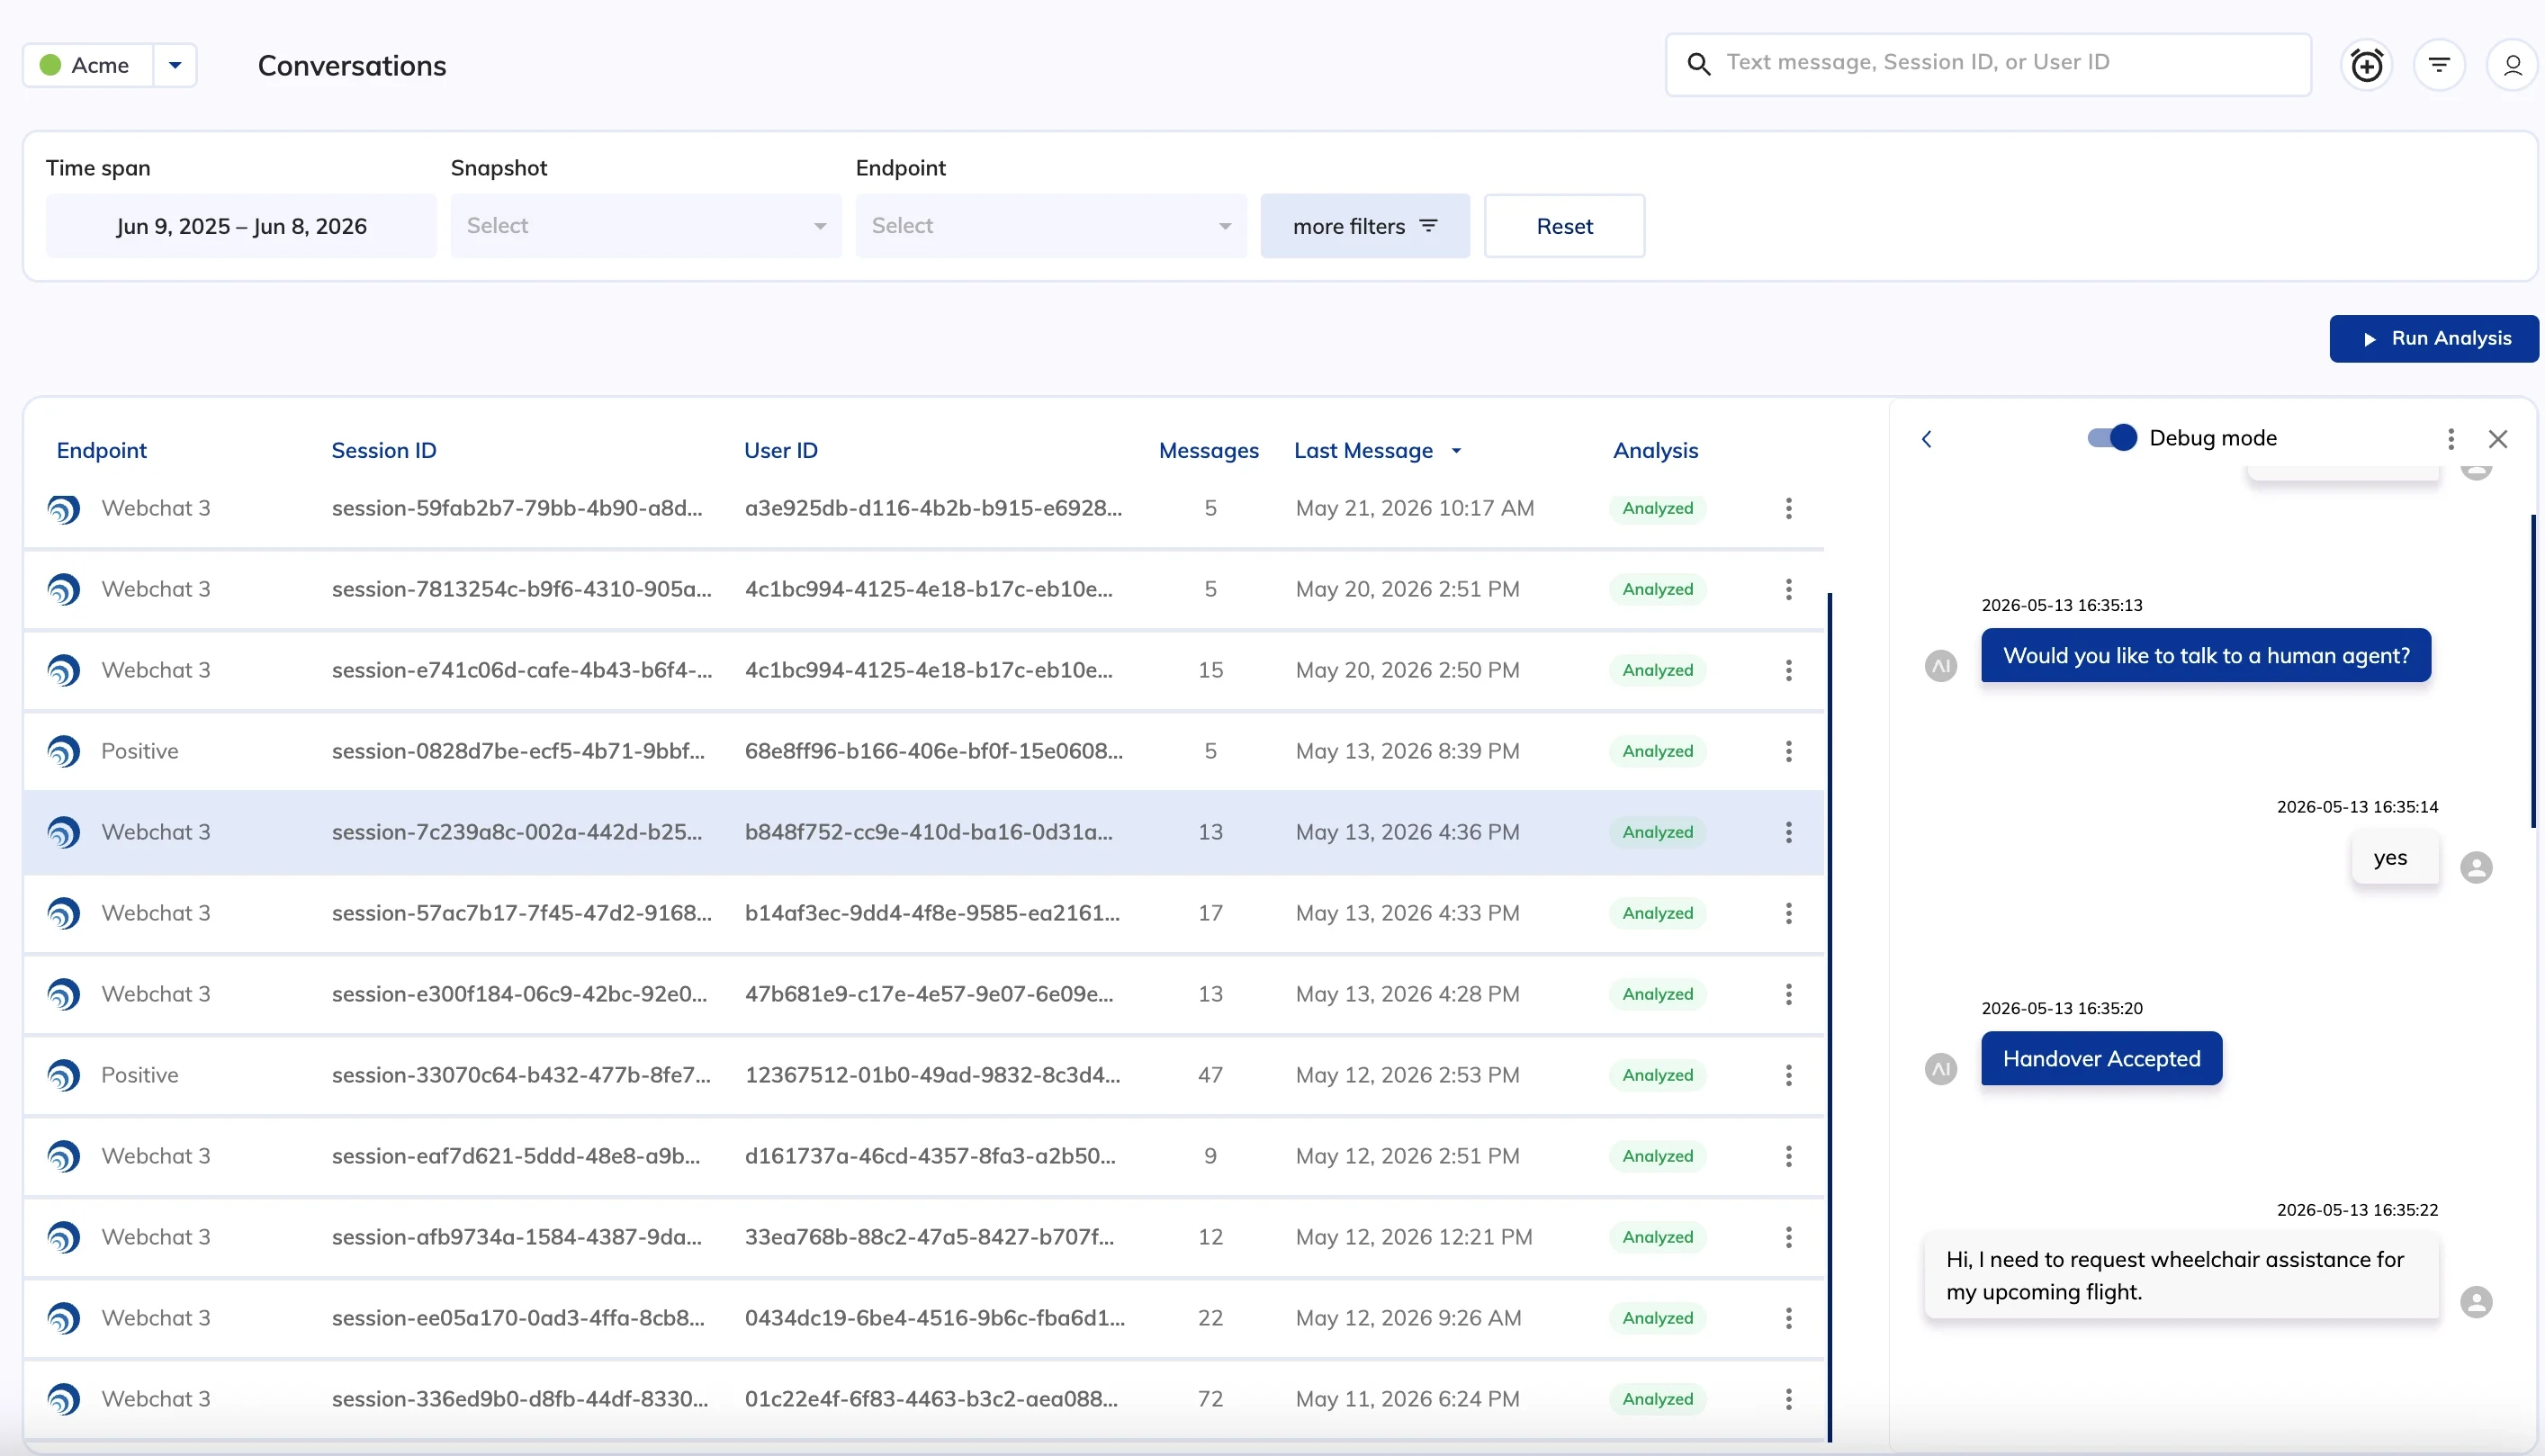Sort by Analysis column header

[1655, 451]
